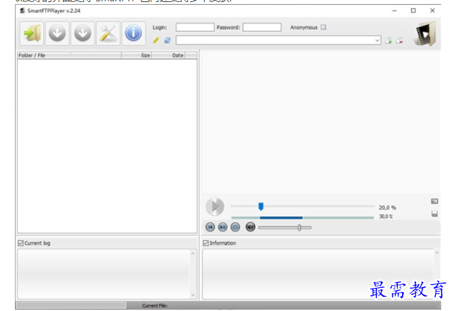Viewport: 452px width, 311px height.
Task: Sort by the Date column header
Action: [168, 55]
